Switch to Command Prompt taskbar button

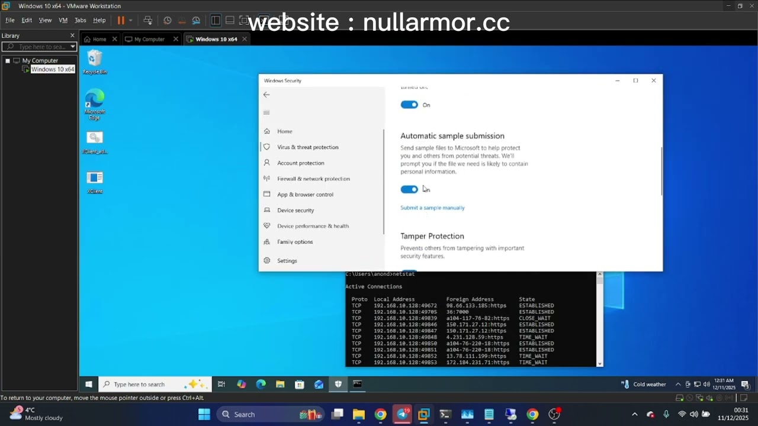(358, 384)
